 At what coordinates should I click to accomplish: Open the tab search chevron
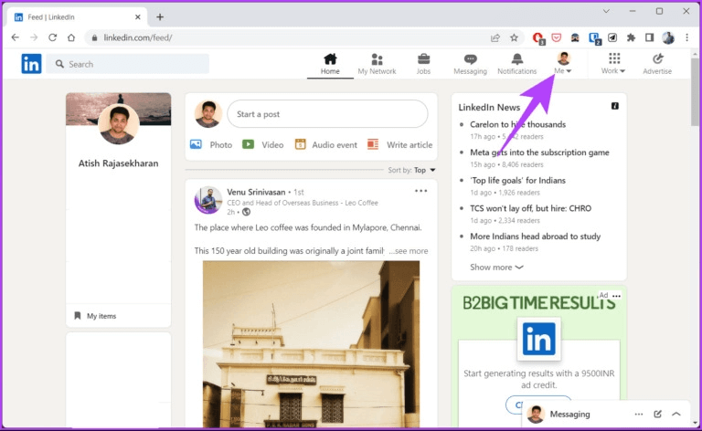[x=606, y=11]
